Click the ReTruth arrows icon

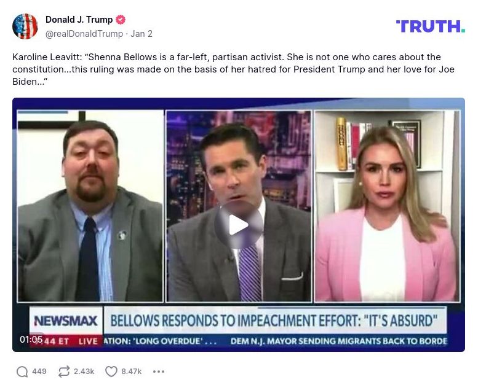point(64,372)
